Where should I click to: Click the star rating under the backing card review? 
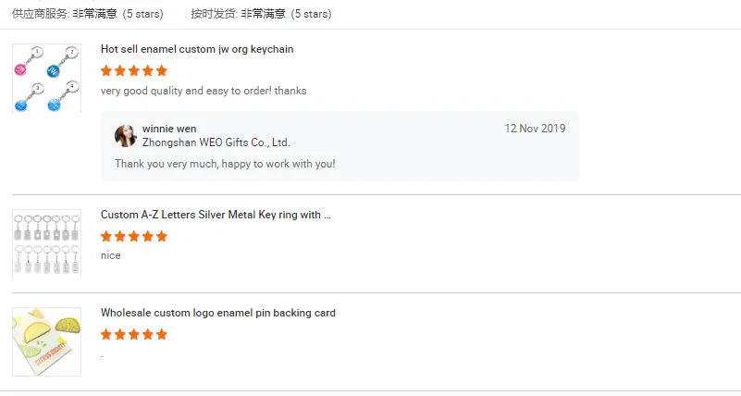[x=134, y=334]
